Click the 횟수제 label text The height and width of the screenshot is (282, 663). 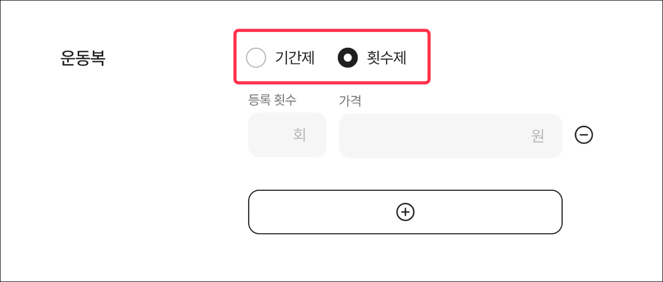pos(387,58)
